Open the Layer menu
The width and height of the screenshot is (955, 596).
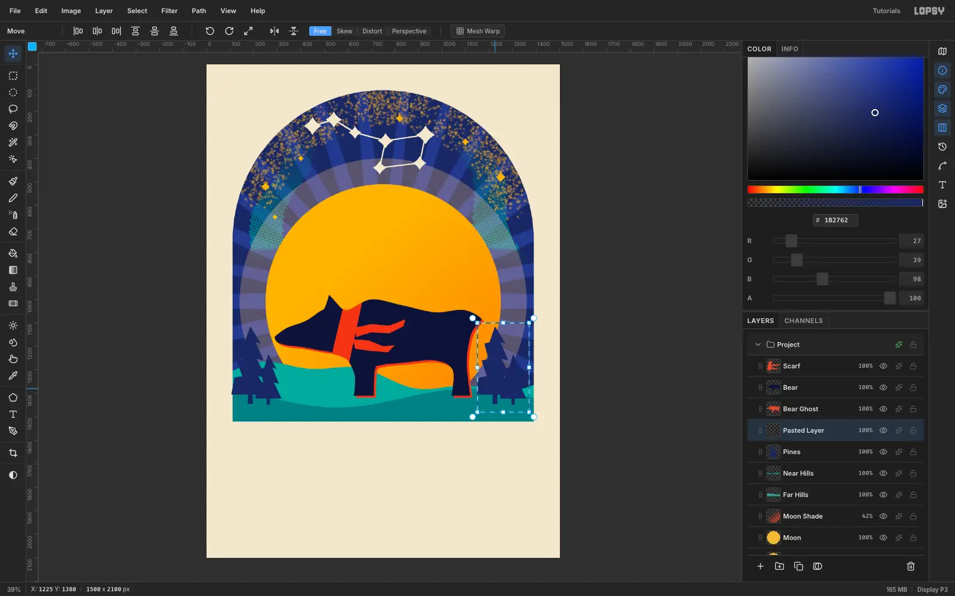(x=104, y=11)
